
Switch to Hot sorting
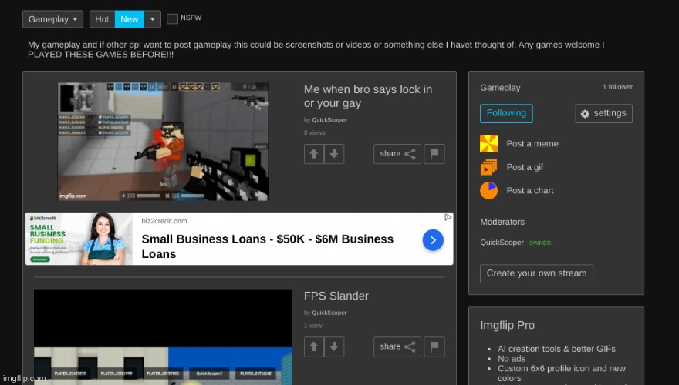pyautogui.click(x=102, y=19)
